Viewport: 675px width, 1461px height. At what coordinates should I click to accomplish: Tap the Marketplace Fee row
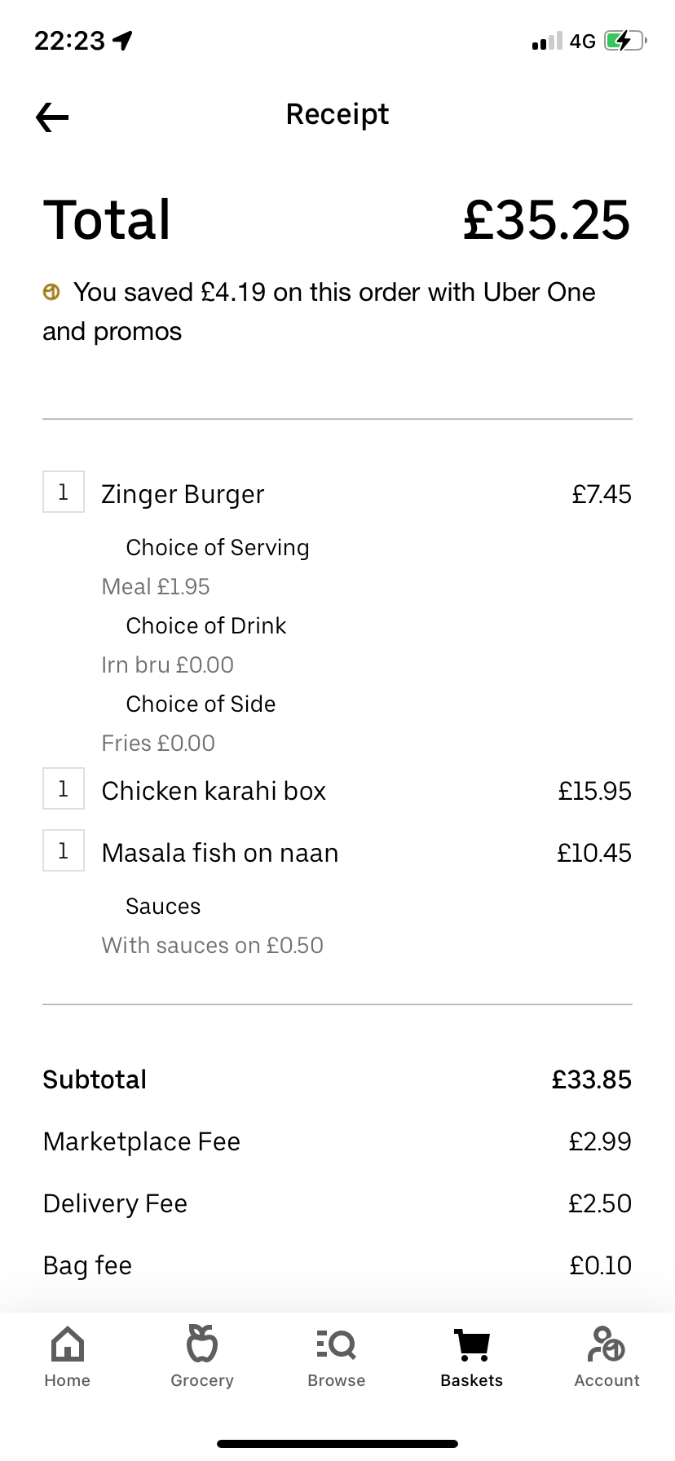[337, 1141]
